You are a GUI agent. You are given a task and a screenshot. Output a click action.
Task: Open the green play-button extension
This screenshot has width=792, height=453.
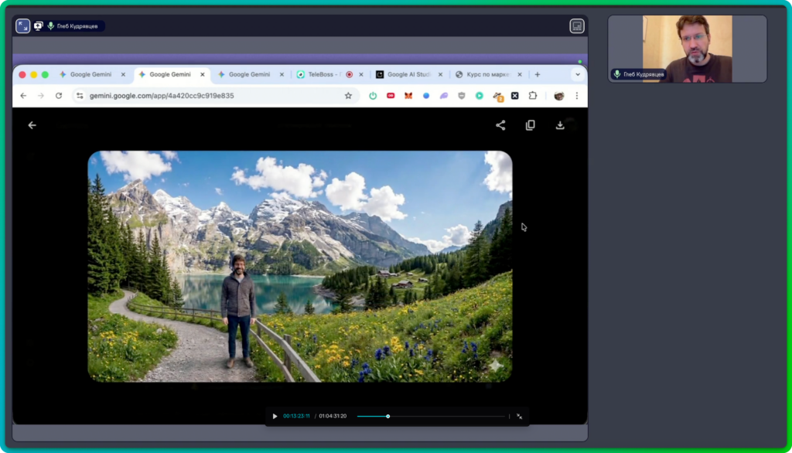[479, 95]
